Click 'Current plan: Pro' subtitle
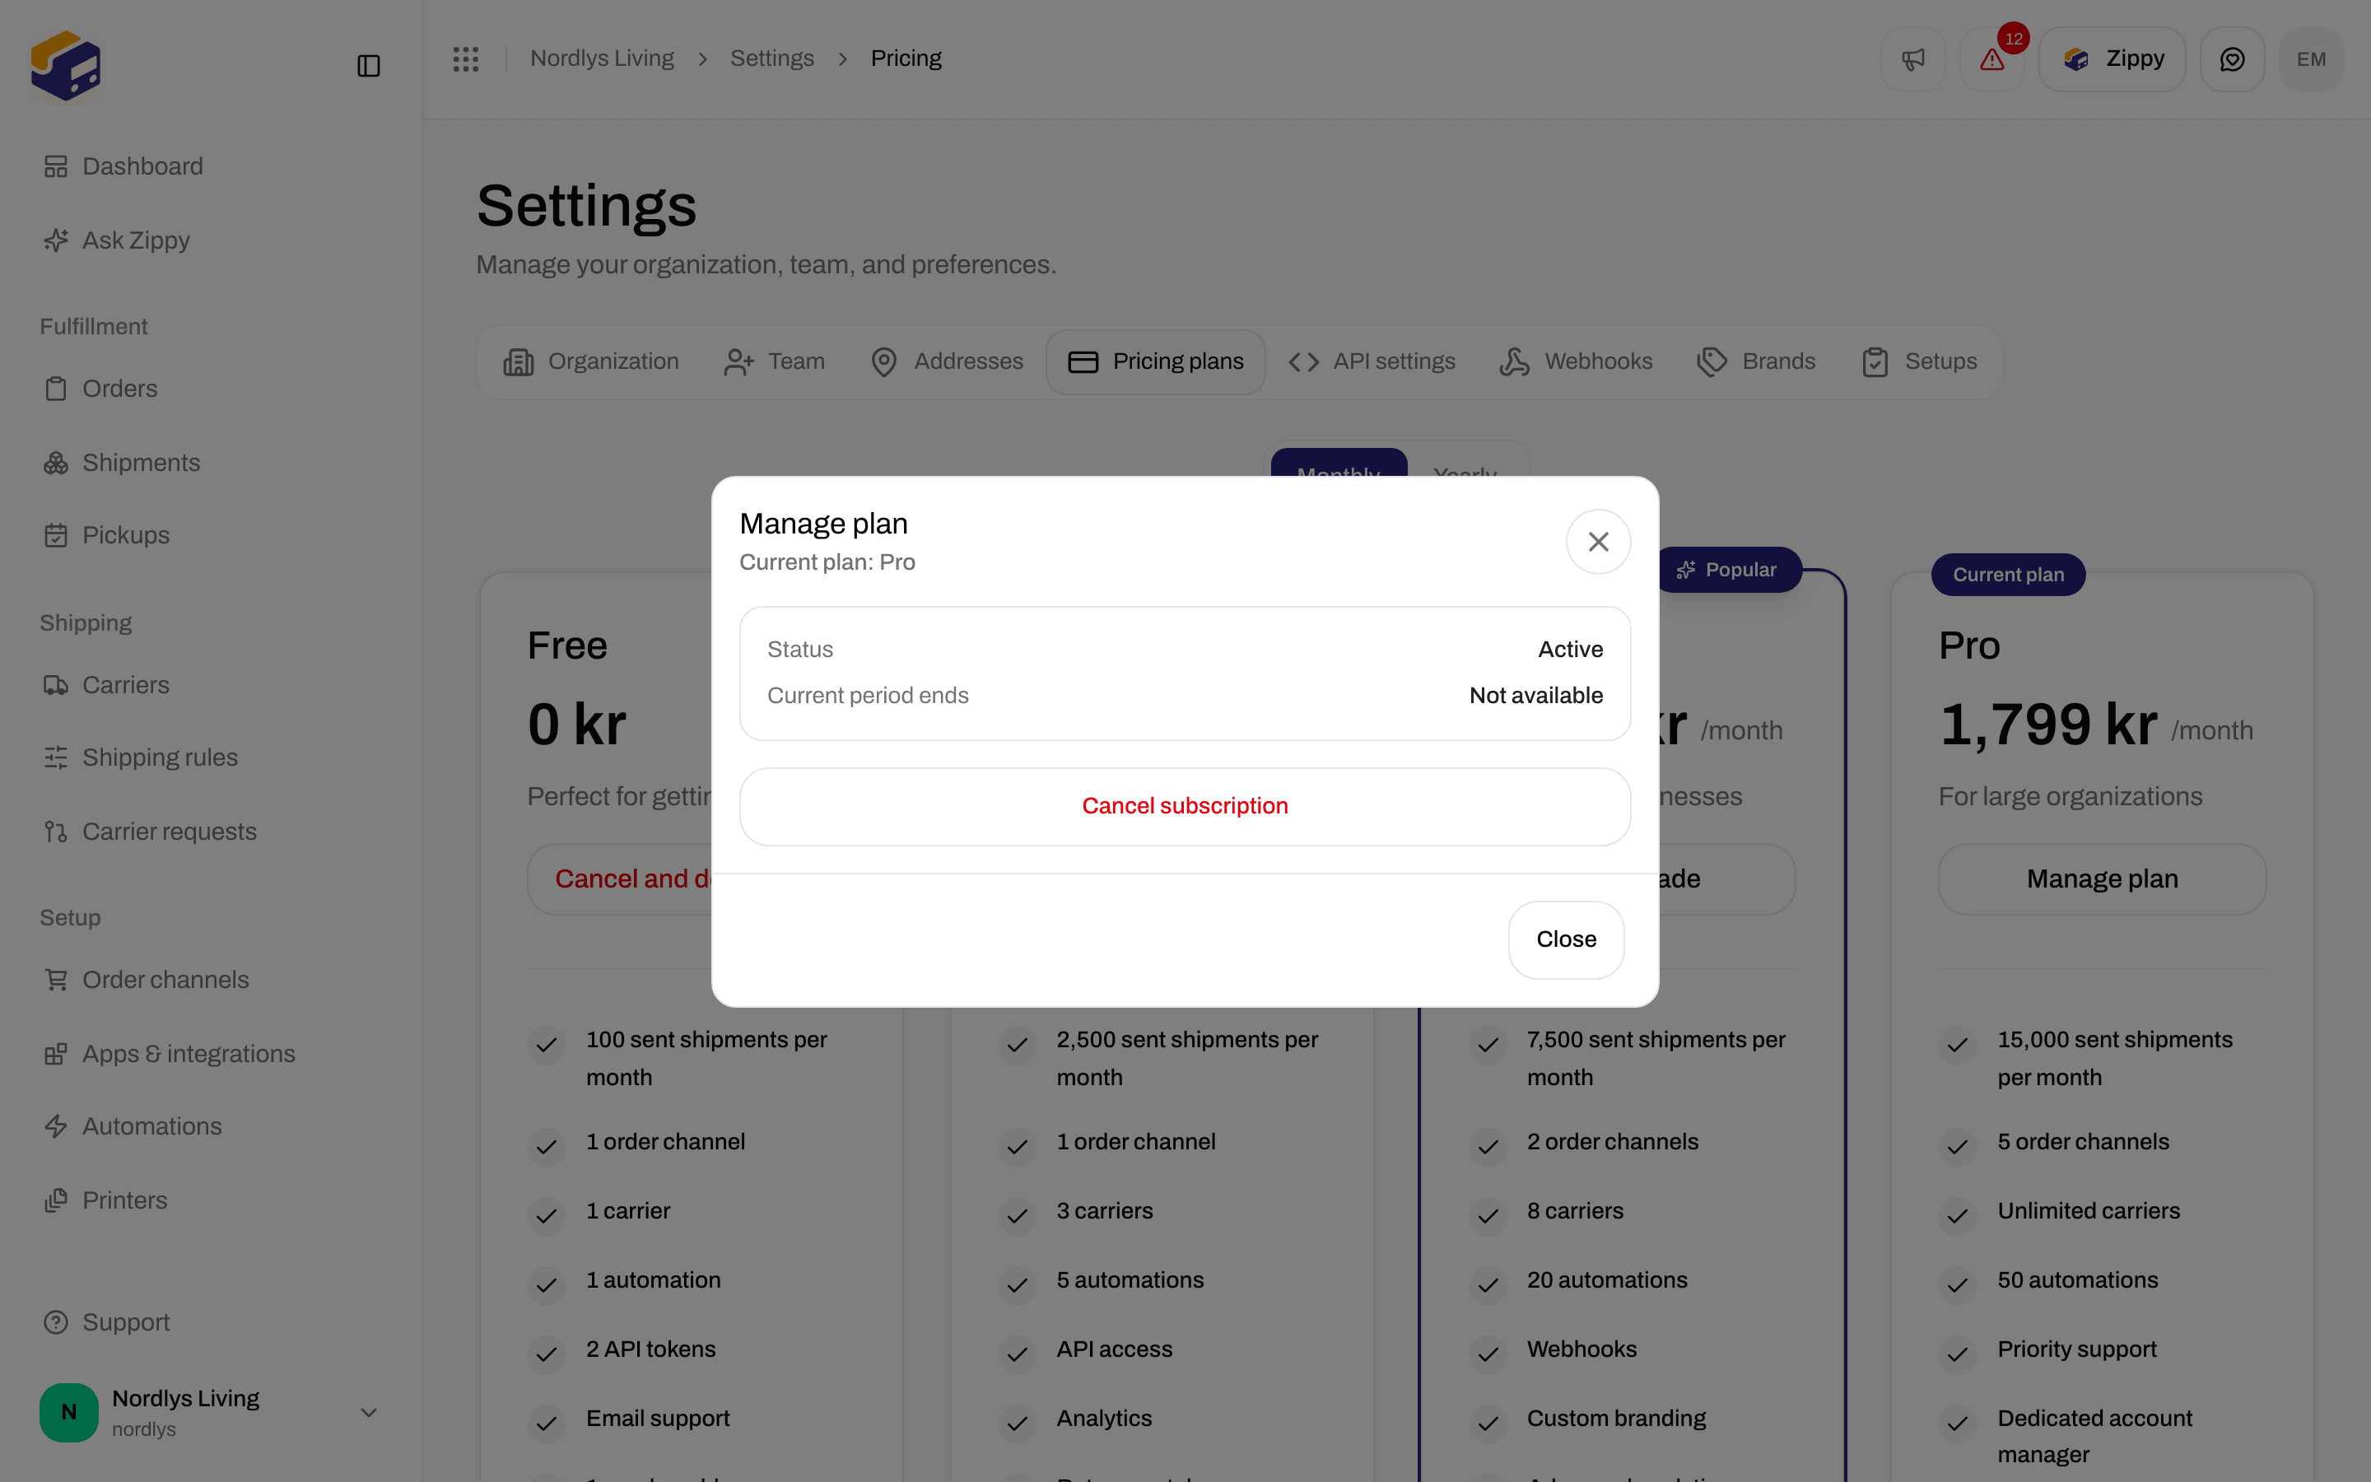The height and width of the screenshot is (1482, 2371). pos(827,562)
